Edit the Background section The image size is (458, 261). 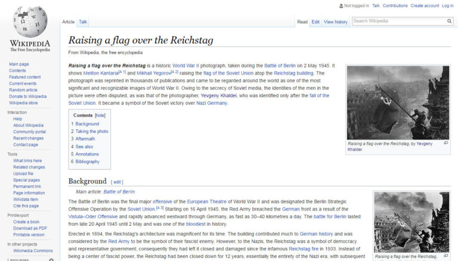tap(117, 182)
